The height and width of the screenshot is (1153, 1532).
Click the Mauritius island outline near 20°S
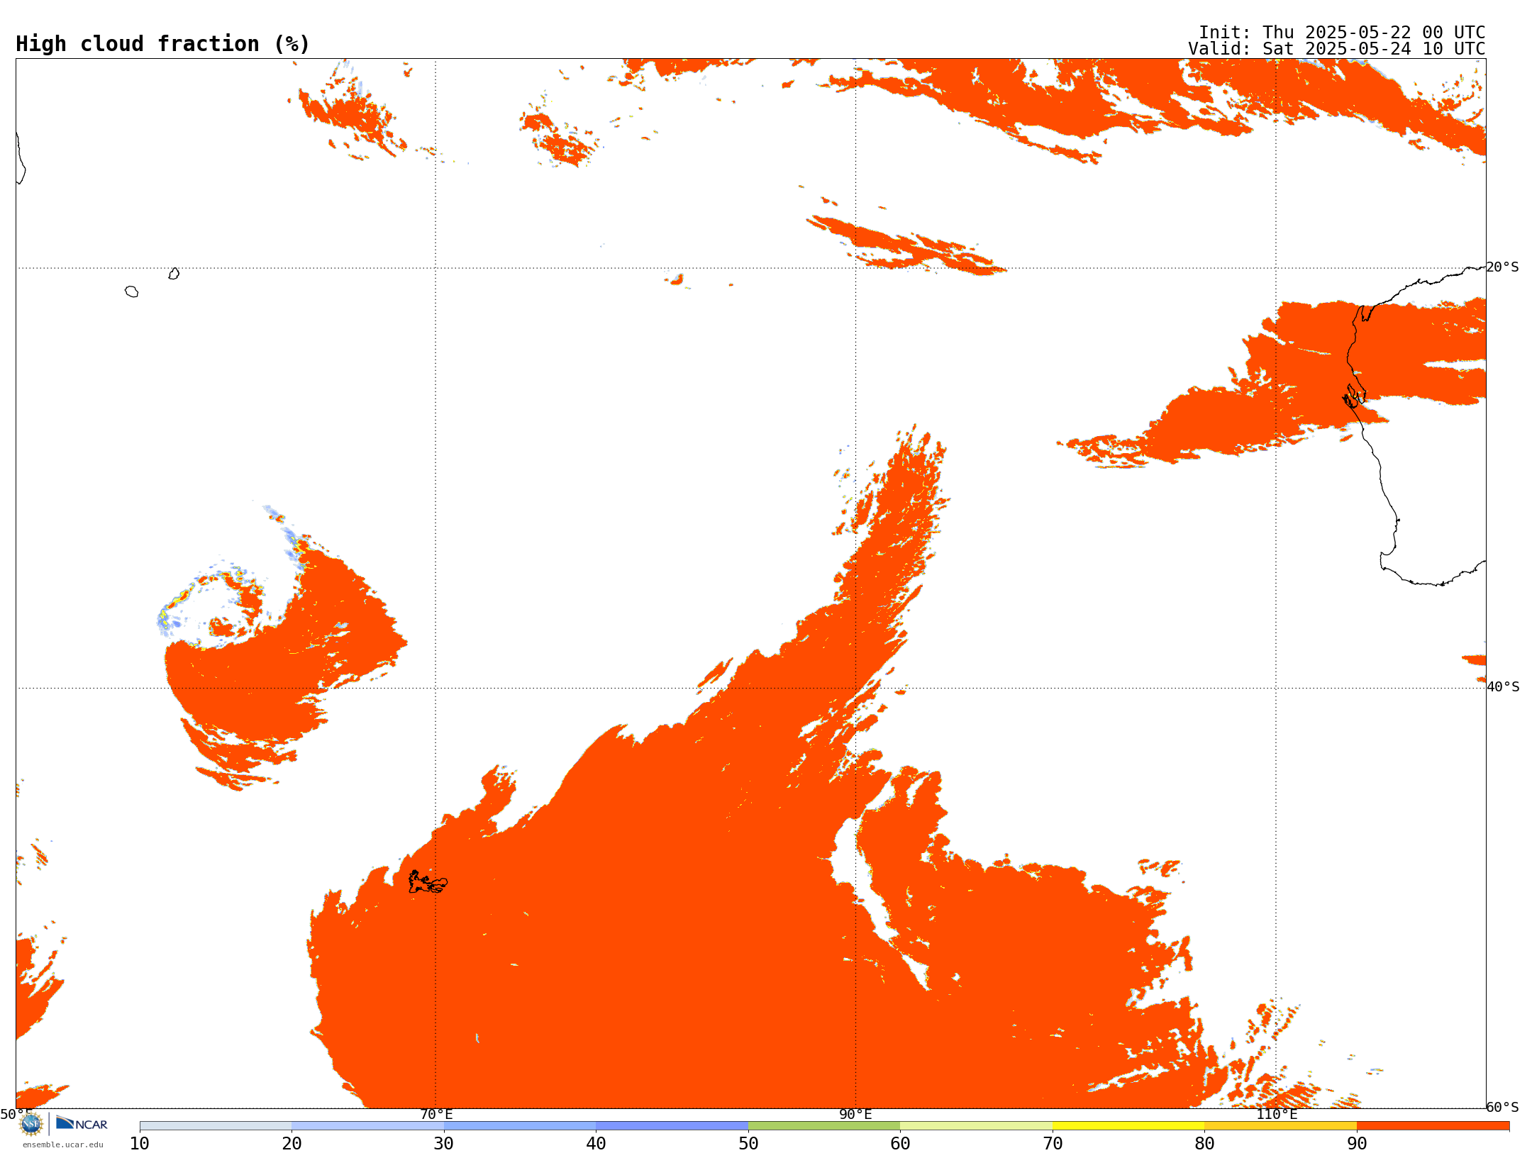tap(174, 274)
